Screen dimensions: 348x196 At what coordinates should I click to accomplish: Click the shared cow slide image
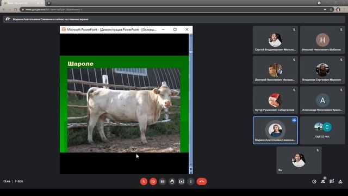[x=124, y=110]
